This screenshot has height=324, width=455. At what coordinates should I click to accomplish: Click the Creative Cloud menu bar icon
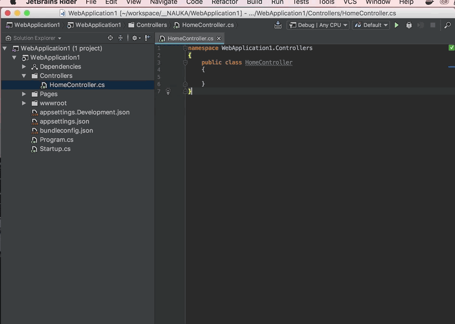pos(444,2)
